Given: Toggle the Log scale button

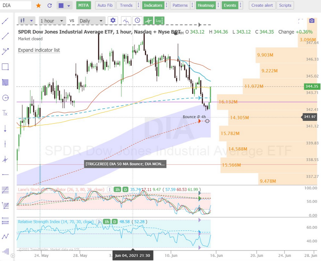Looking at the screenshot, I should 160,21.
